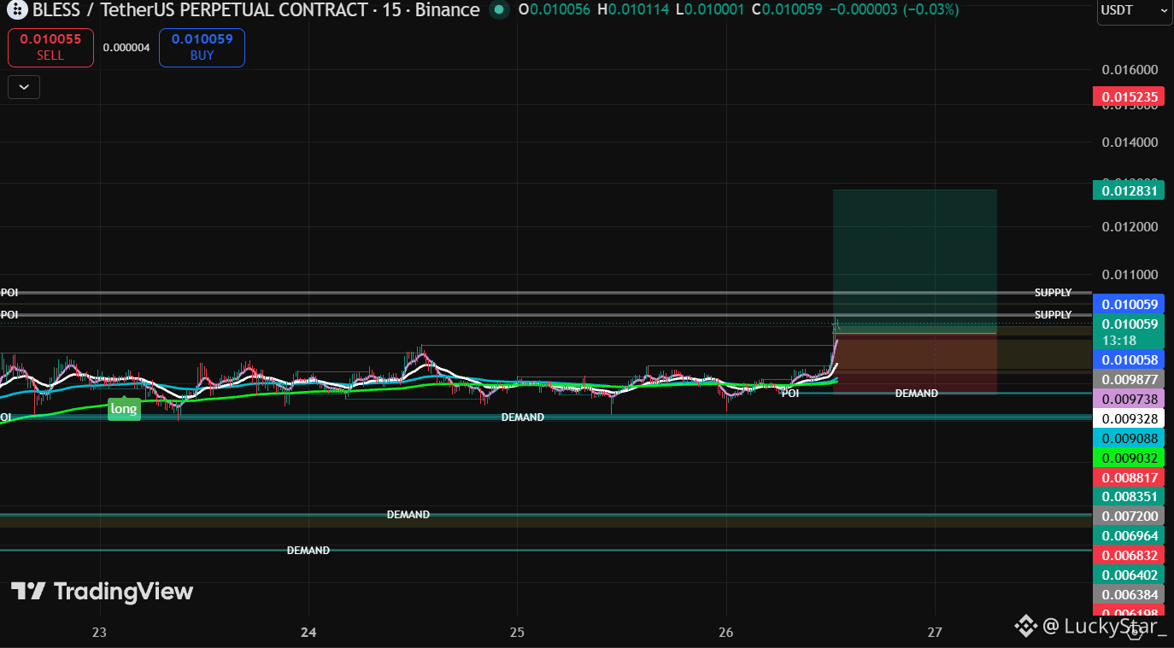Click the 0.011000 tick on the price axis
1174x648 pixels.
[x=1129, y=275]
